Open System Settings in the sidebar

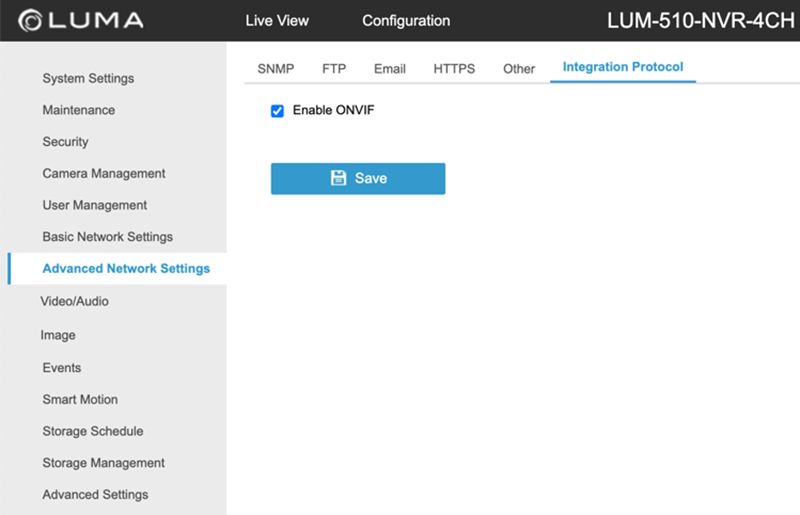pyautogui.click(x=88, y=78)
